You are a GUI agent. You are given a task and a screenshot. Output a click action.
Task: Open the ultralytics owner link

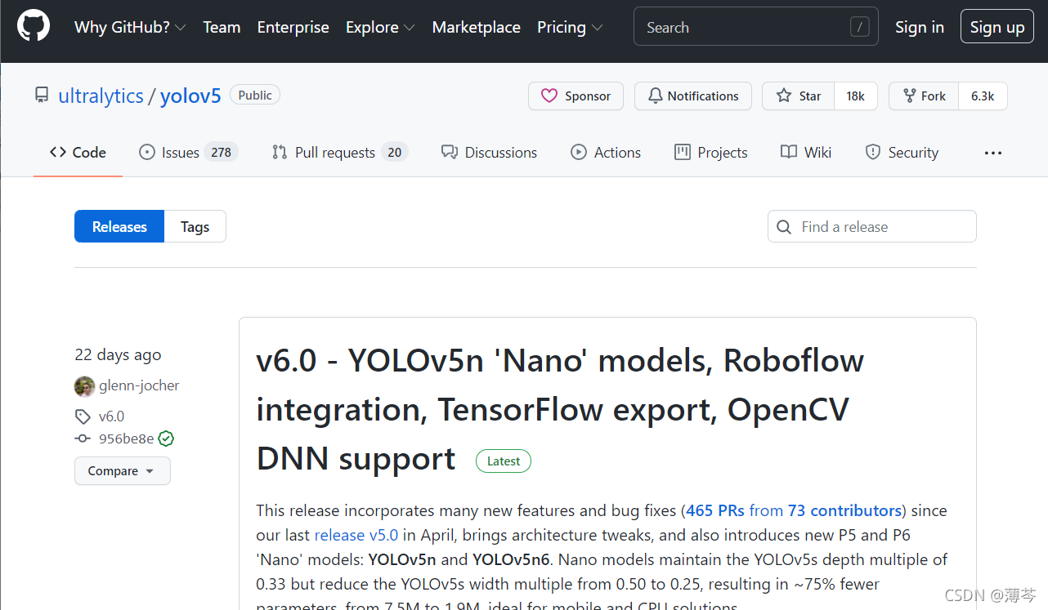[x=101, y=96]
